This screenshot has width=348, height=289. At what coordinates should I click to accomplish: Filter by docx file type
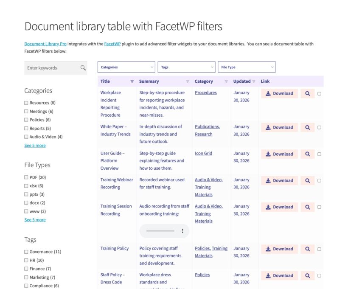pyautogui.click(x=26, y=203)
